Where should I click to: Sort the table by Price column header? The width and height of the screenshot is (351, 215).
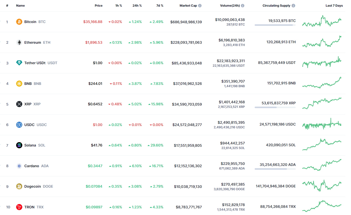[98, 6]
